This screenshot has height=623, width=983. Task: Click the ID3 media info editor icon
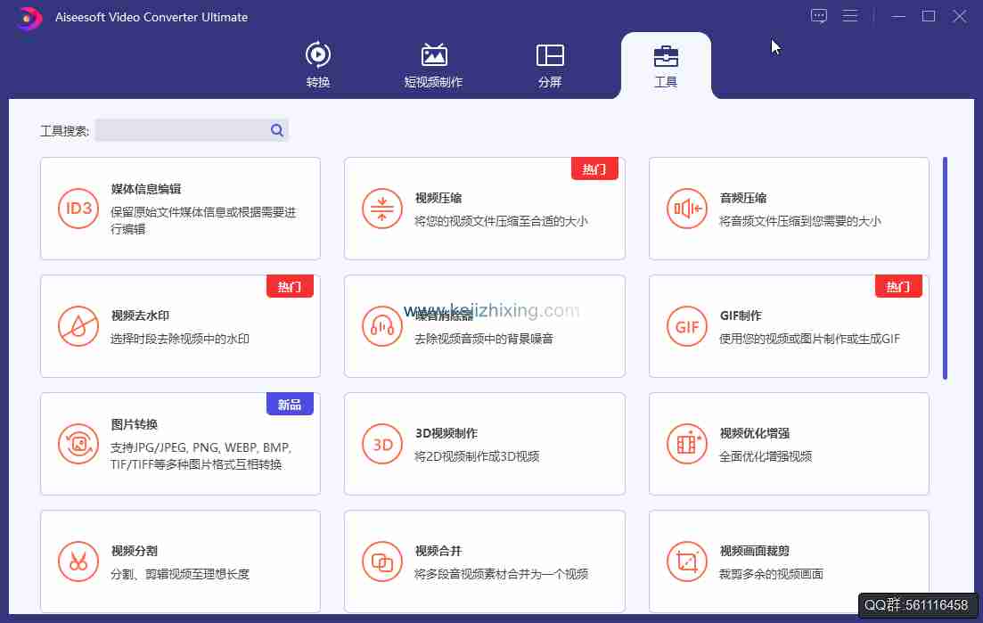point(78,209)
